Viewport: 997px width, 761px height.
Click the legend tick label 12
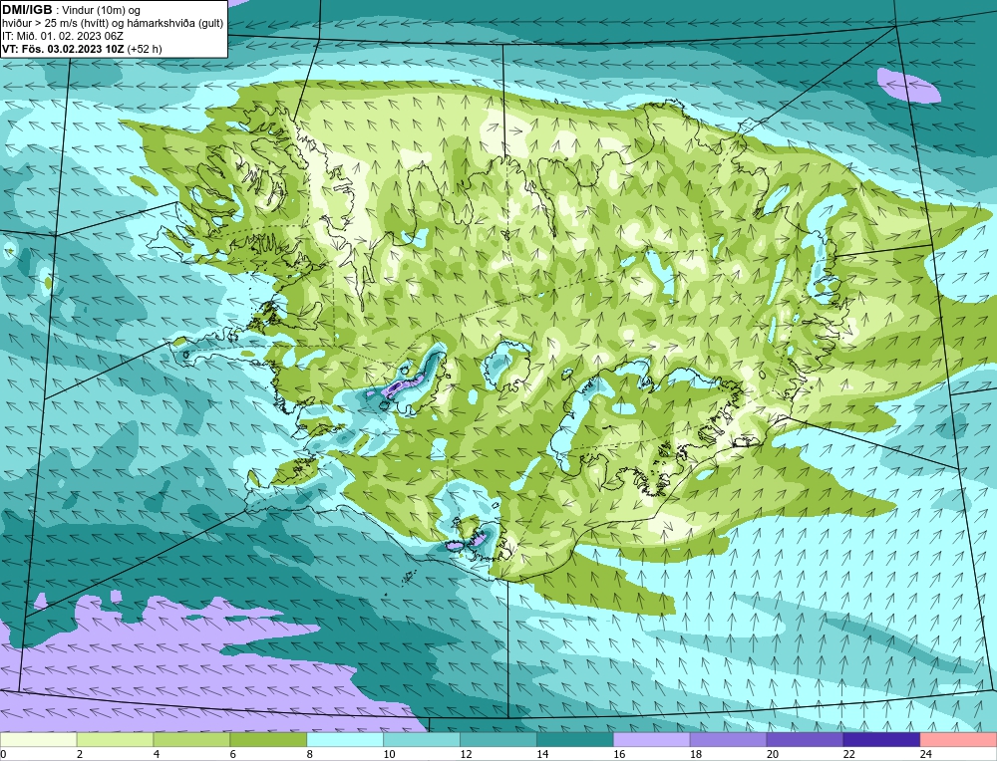coord(466,754)
